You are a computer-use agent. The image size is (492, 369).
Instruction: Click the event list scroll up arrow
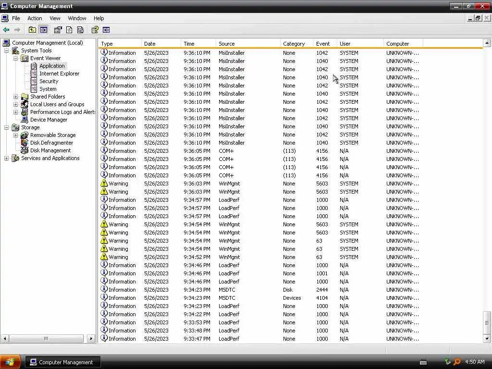(x=487, y=43)
